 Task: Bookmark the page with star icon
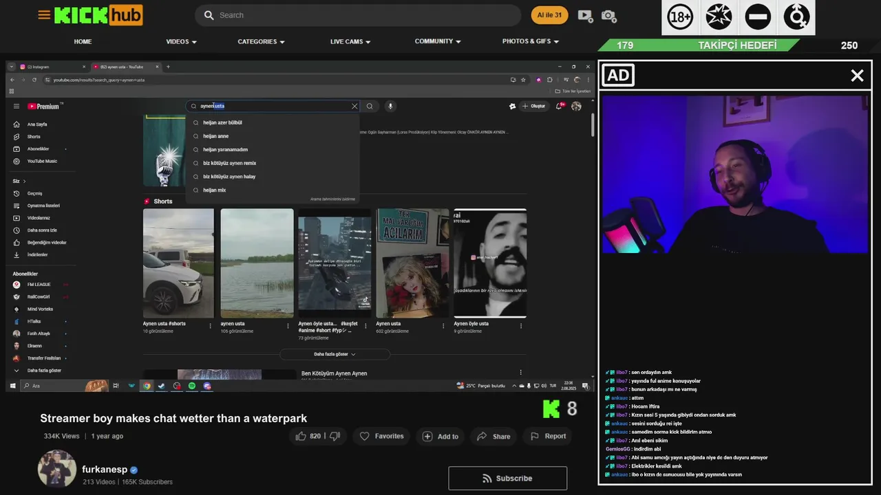[523, 80]
